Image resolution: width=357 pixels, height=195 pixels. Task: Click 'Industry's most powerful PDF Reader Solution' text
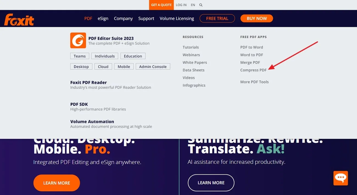(111, 87)
